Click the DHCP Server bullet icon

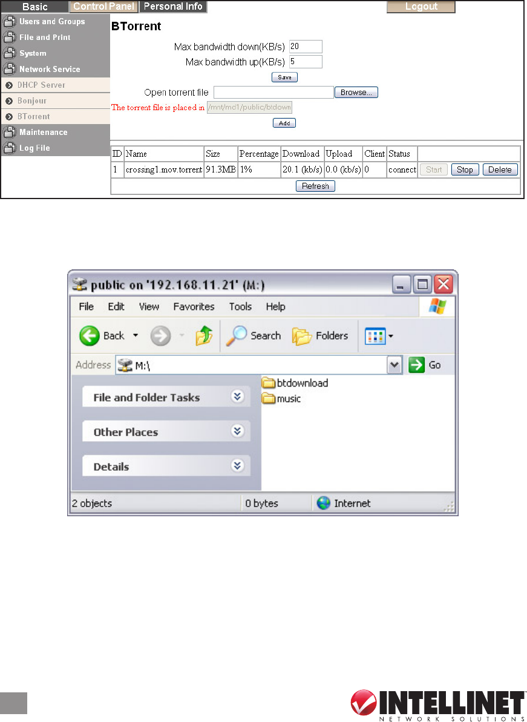click(x=8, y=85)
